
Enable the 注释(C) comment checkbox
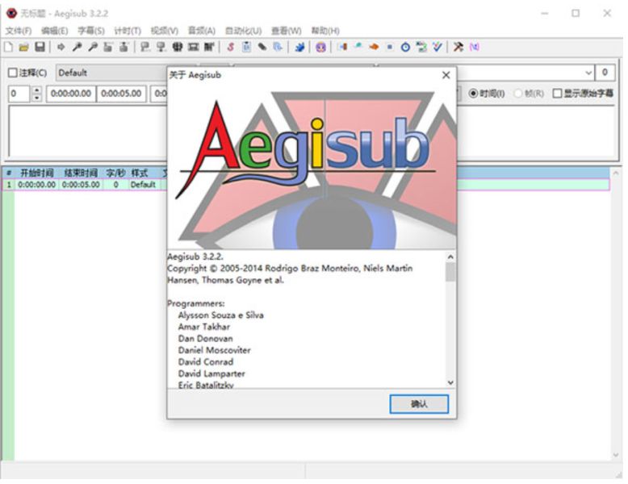tap(12, 73)
